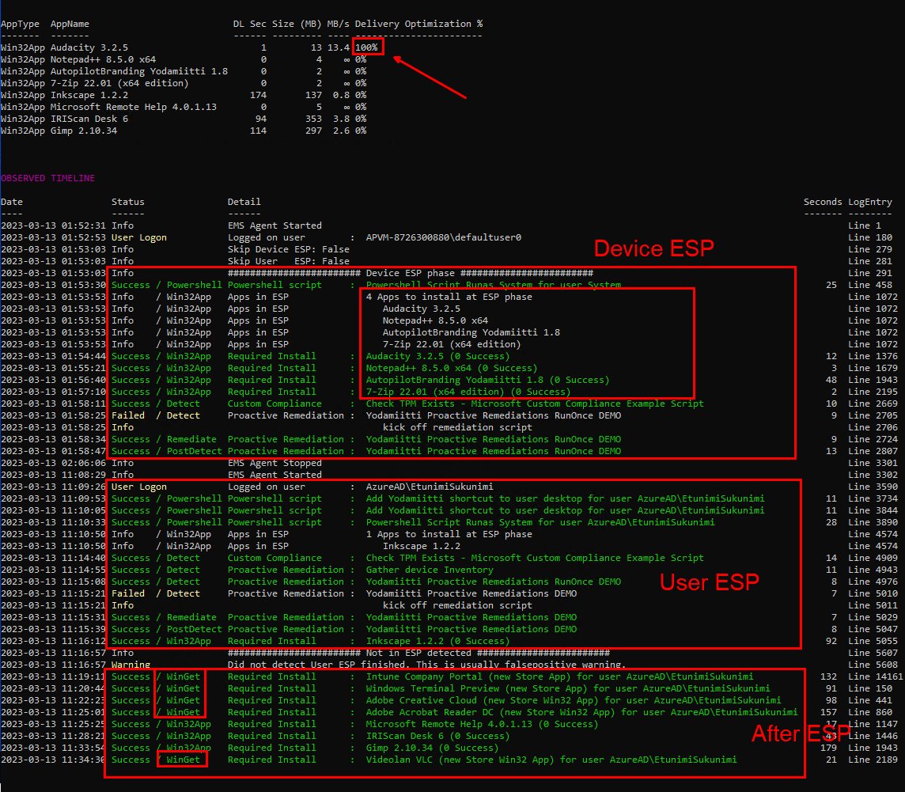Select "Gather device Inventory" detail
Screen dimensions: 905x792
pos(430,569)
